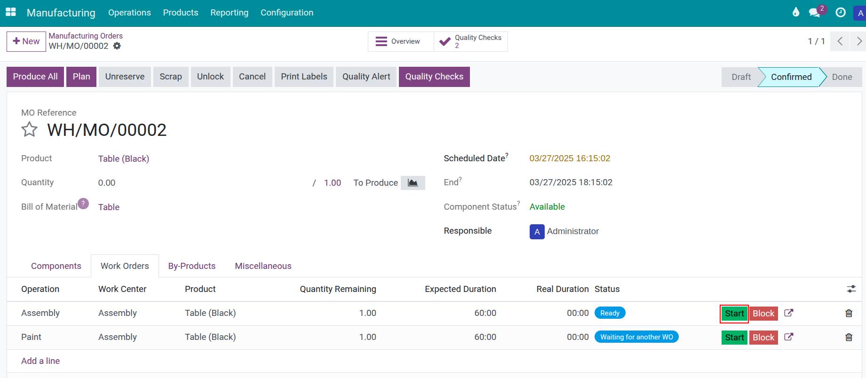Viewport: 866px width, 378px height.
Task: Select the Draft status stage
Action: point(741,77)
